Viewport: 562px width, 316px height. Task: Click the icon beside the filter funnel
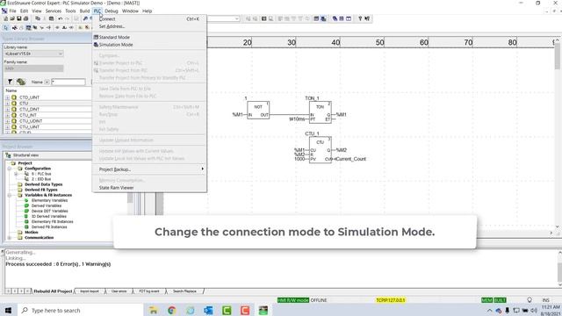tap(21, 82)
